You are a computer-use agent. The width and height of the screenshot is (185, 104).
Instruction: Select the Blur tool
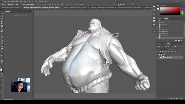click(x=2, y=46)
